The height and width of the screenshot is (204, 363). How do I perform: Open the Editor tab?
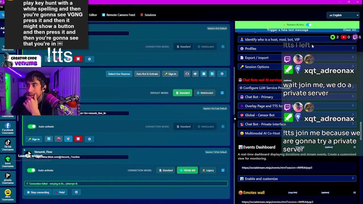(x=93, y=15)
